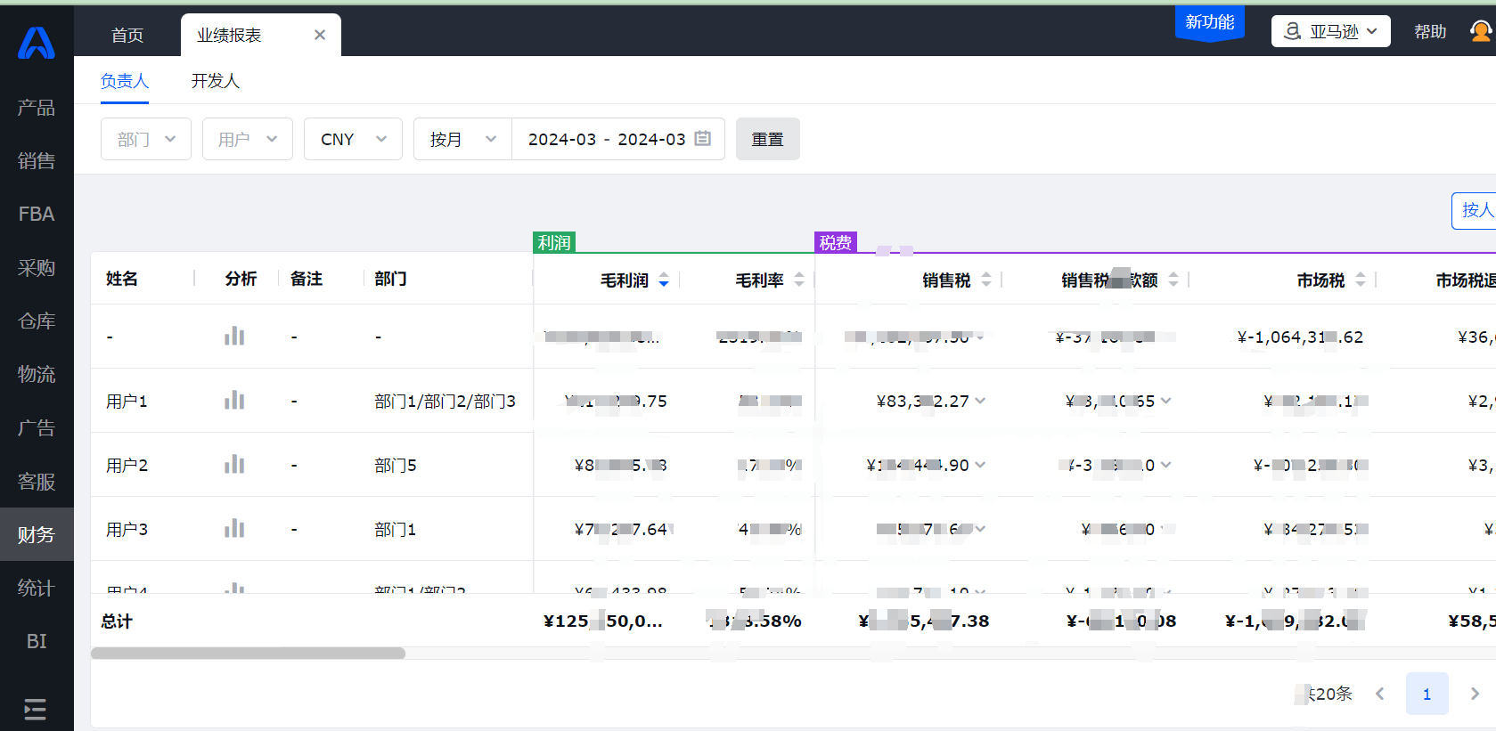Sort by 毛利润 column arrows

pos(664,280)
